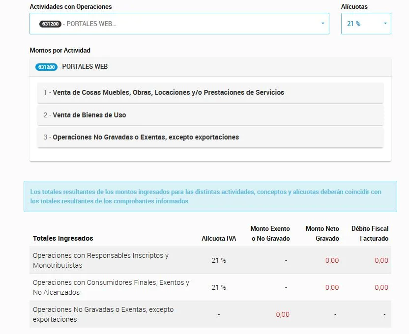Click the PORTALES WEB panel header

pos(210,67)
